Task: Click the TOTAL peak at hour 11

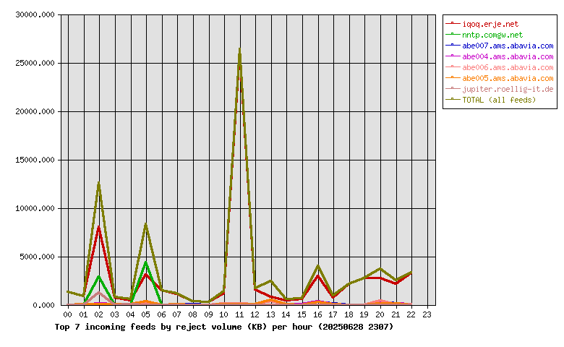Action: point(239,49)
